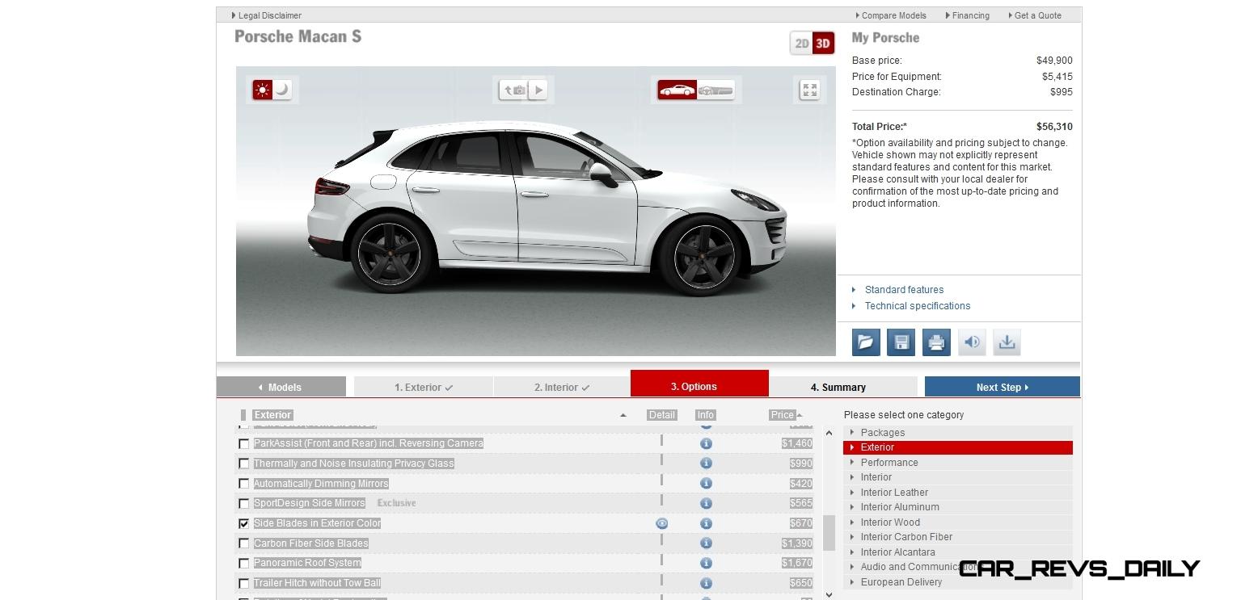Screen dimensions: 1241x600
Task: Download configuration with download icon
Action: [1007, 342]
